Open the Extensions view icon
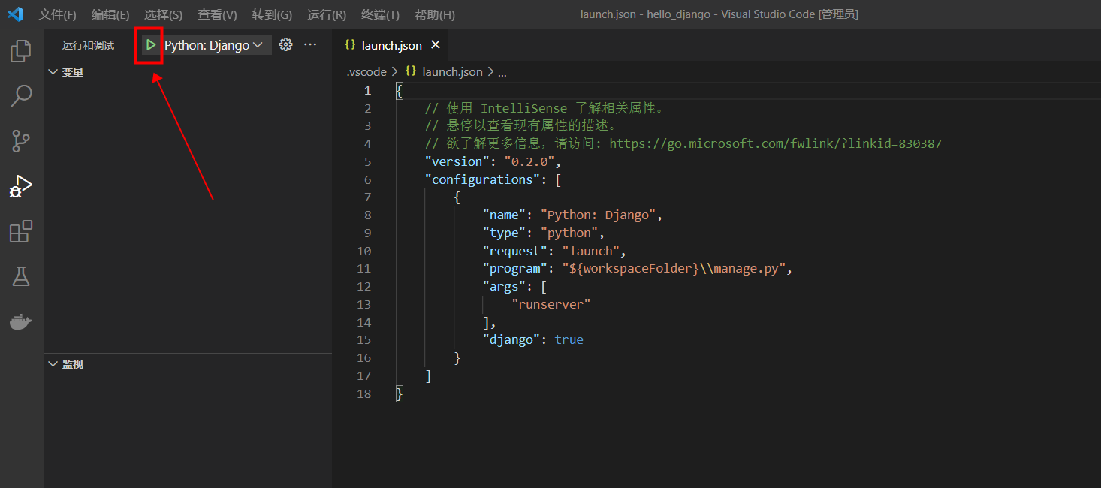 (x=21, y=231)
